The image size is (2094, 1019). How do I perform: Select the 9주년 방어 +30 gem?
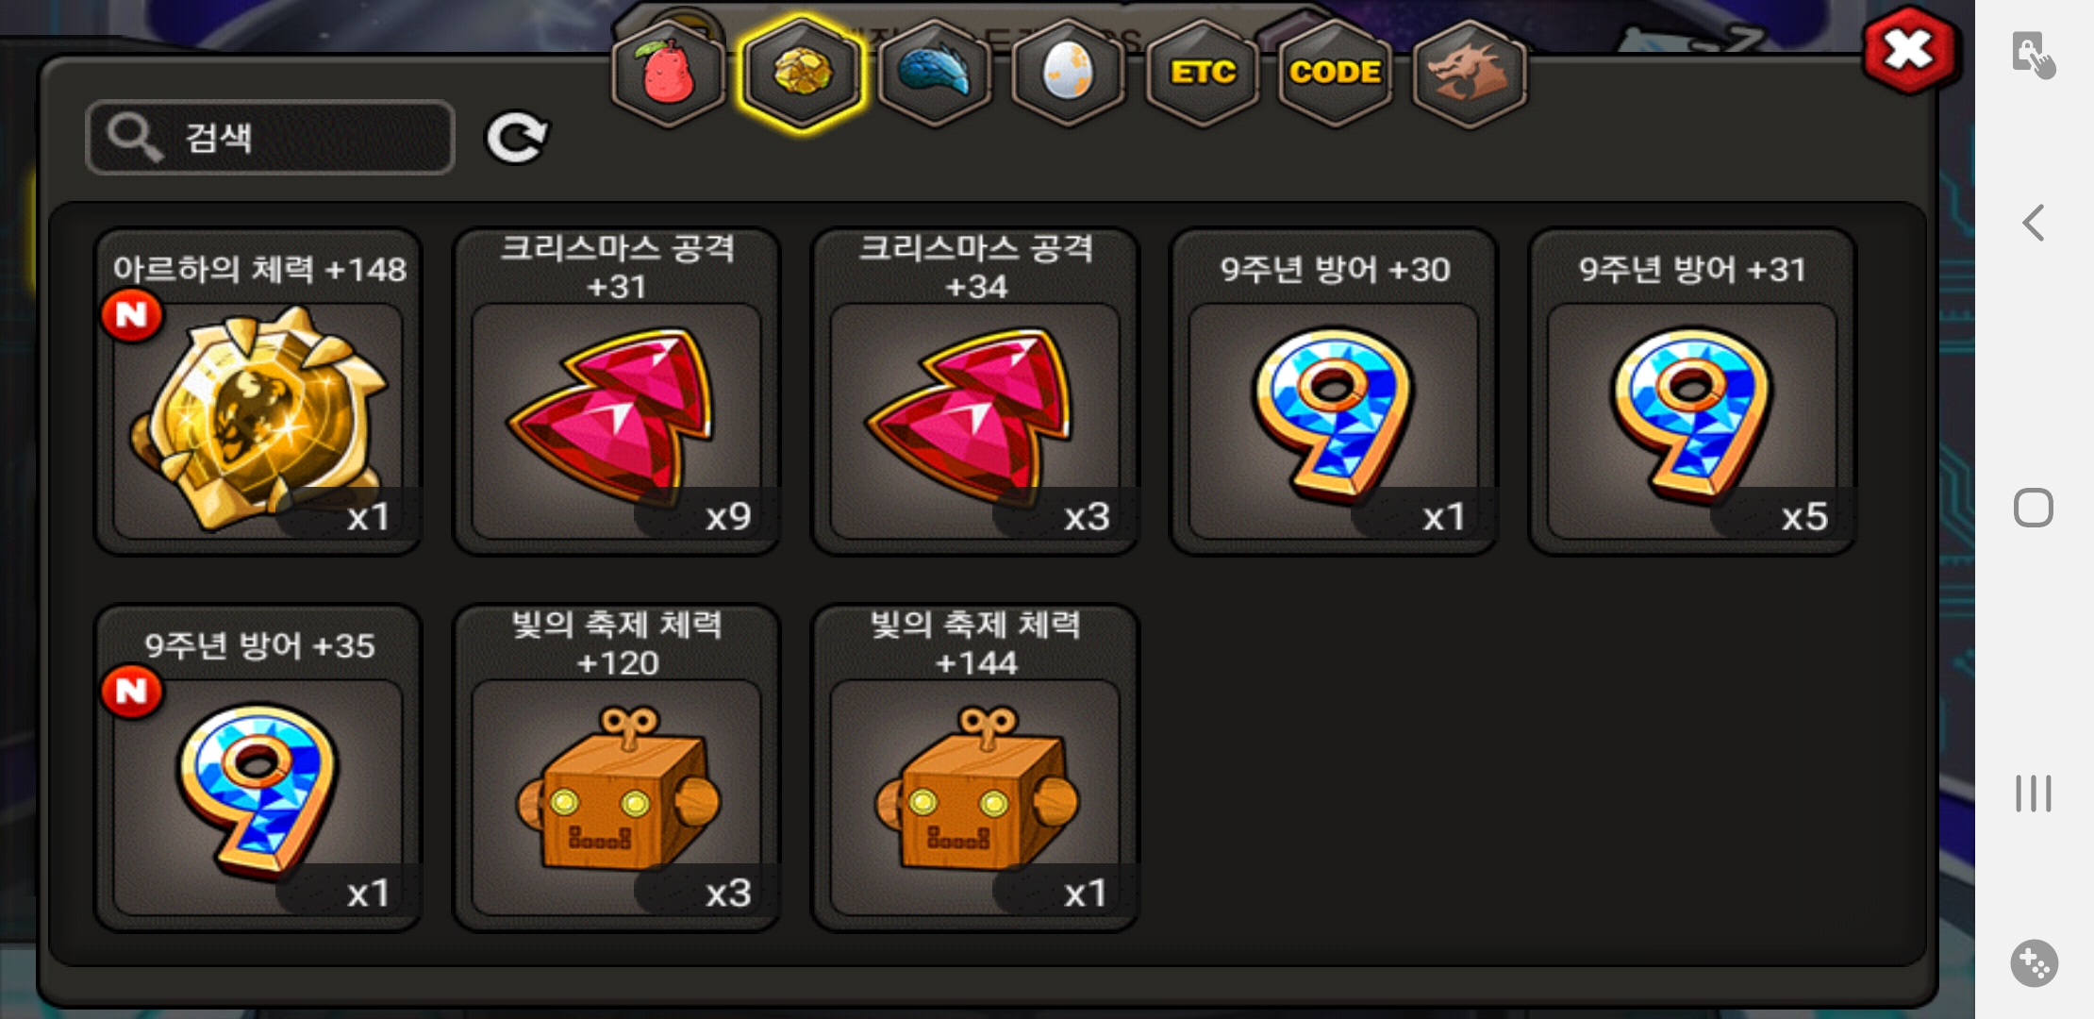click(1334, 392)
